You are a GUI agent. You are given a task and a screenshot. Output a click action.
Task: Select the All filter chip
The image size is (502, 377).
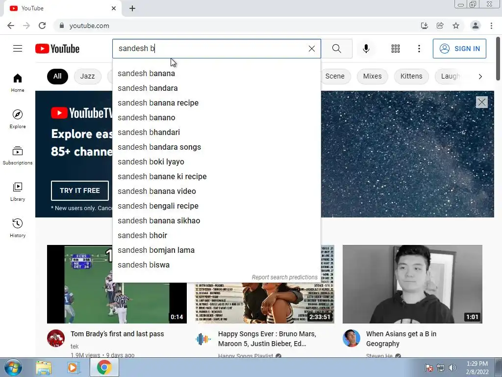57,76
